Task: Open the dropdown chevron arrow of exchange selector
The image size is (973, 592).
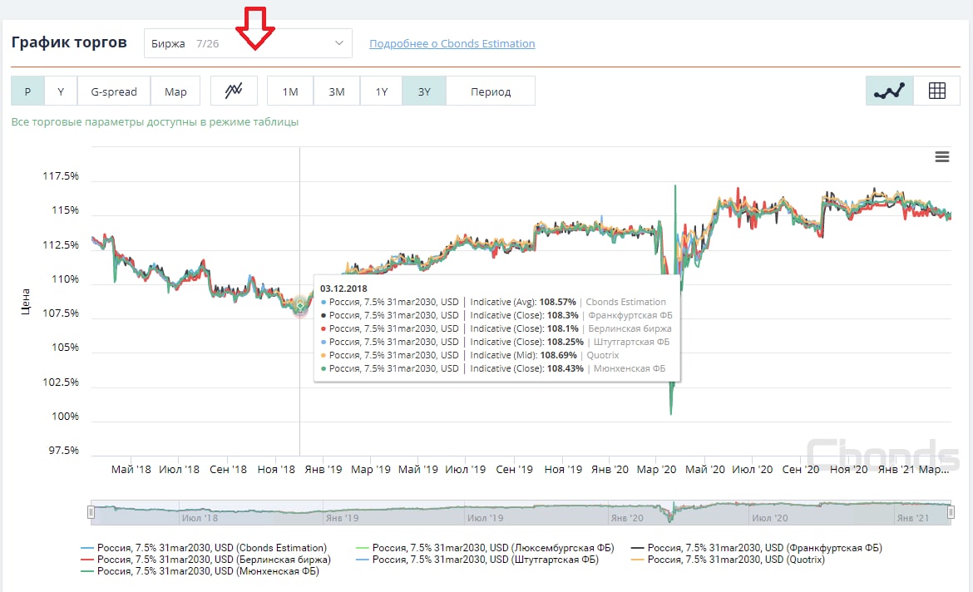Action: point(338,43)
